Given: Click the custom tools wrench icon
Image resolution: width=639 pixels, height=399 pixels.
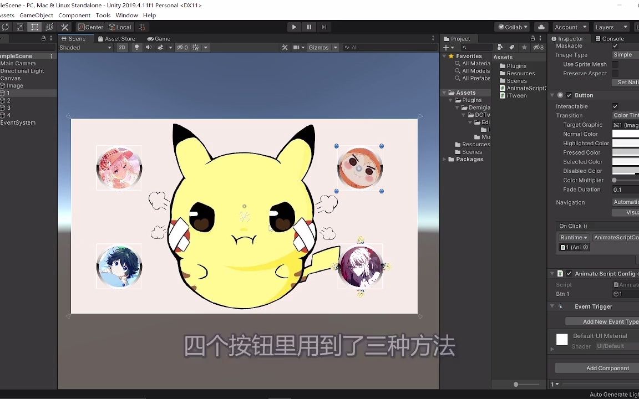Looking at the screenshot, I should [65, 27].
